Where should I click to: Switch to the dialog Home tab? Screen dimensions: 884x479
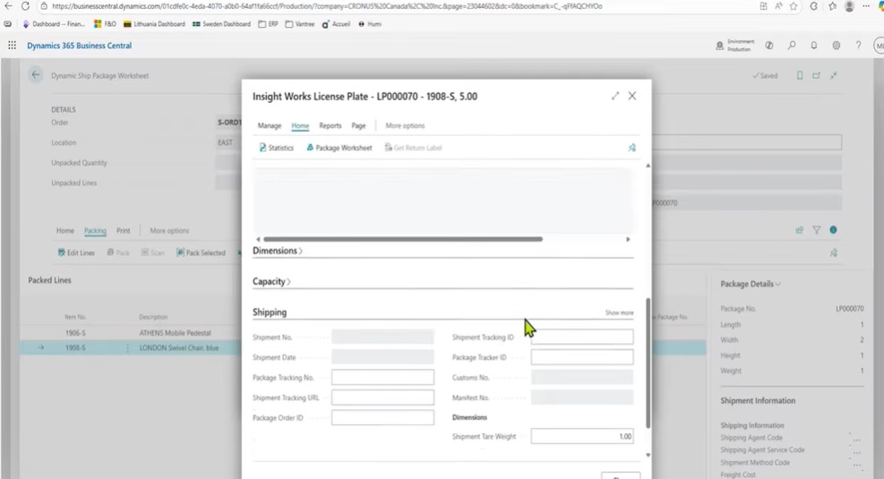tap(300, 125)
